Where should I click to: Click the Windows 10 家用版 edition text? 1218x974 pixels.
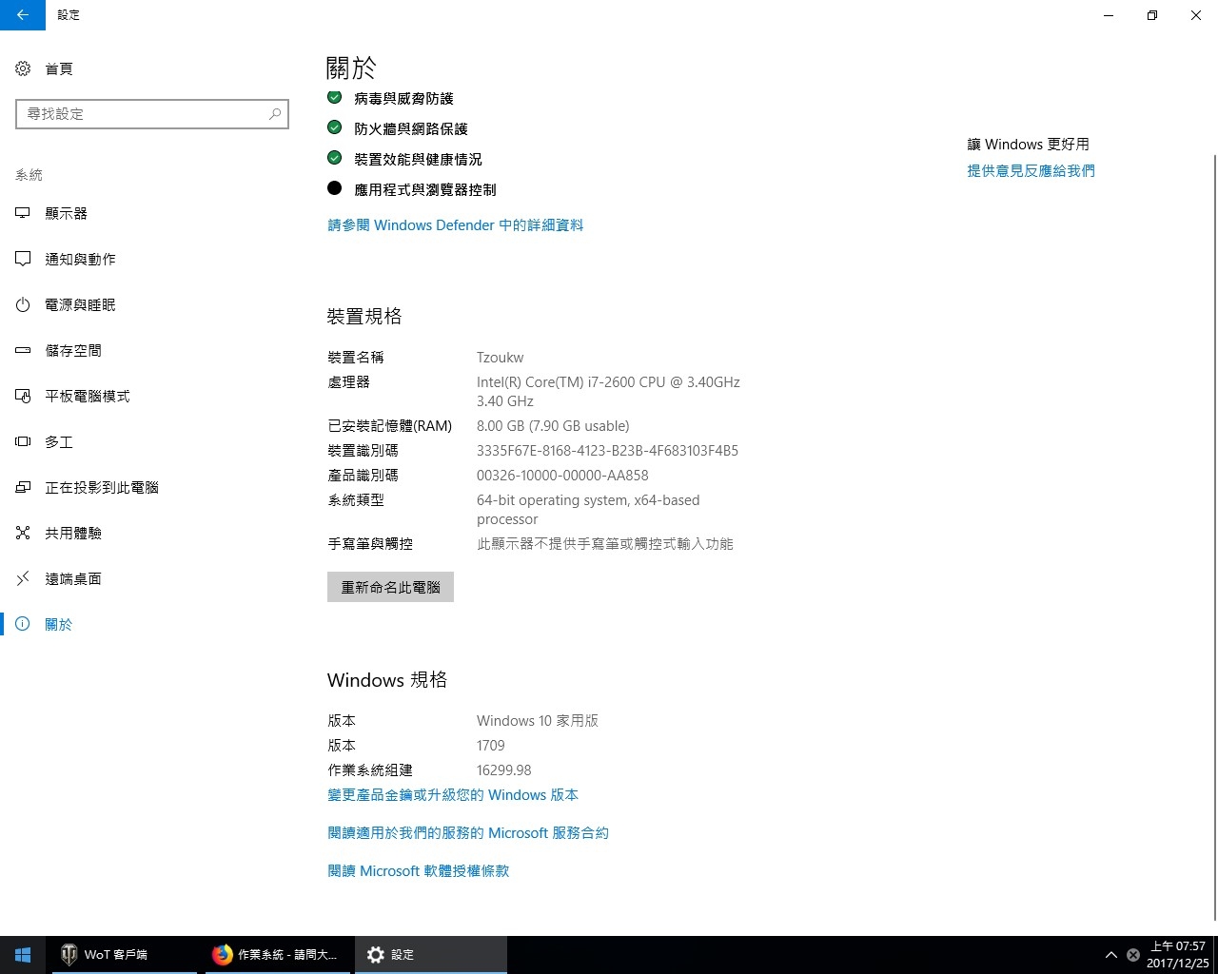click(x=538, y=721)
